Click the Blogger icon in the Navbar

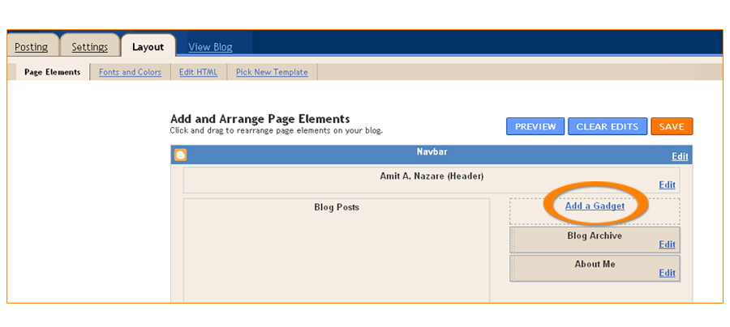pyautogui.click(x=181, y=155)
